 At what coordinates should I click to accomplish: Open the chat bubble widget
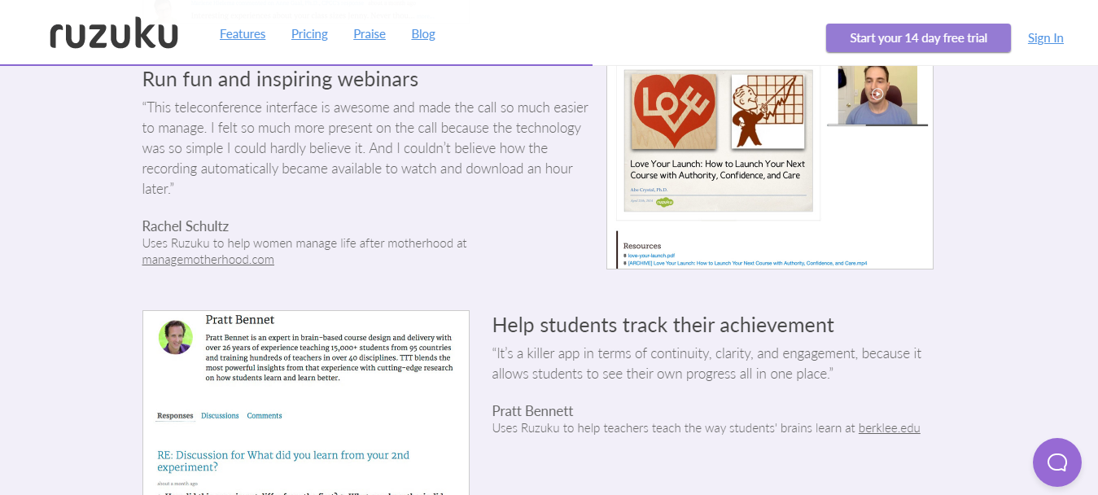(x=1056, y=462)
